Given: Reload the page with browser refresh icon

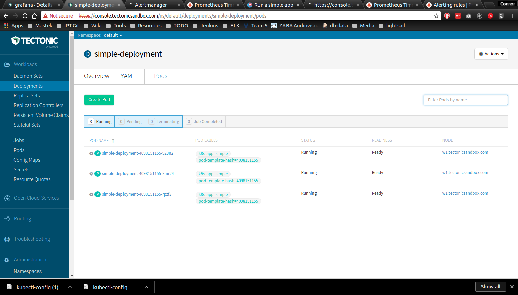Looking at the screenshot, I should pyautogui.click(x=25, y=16).
